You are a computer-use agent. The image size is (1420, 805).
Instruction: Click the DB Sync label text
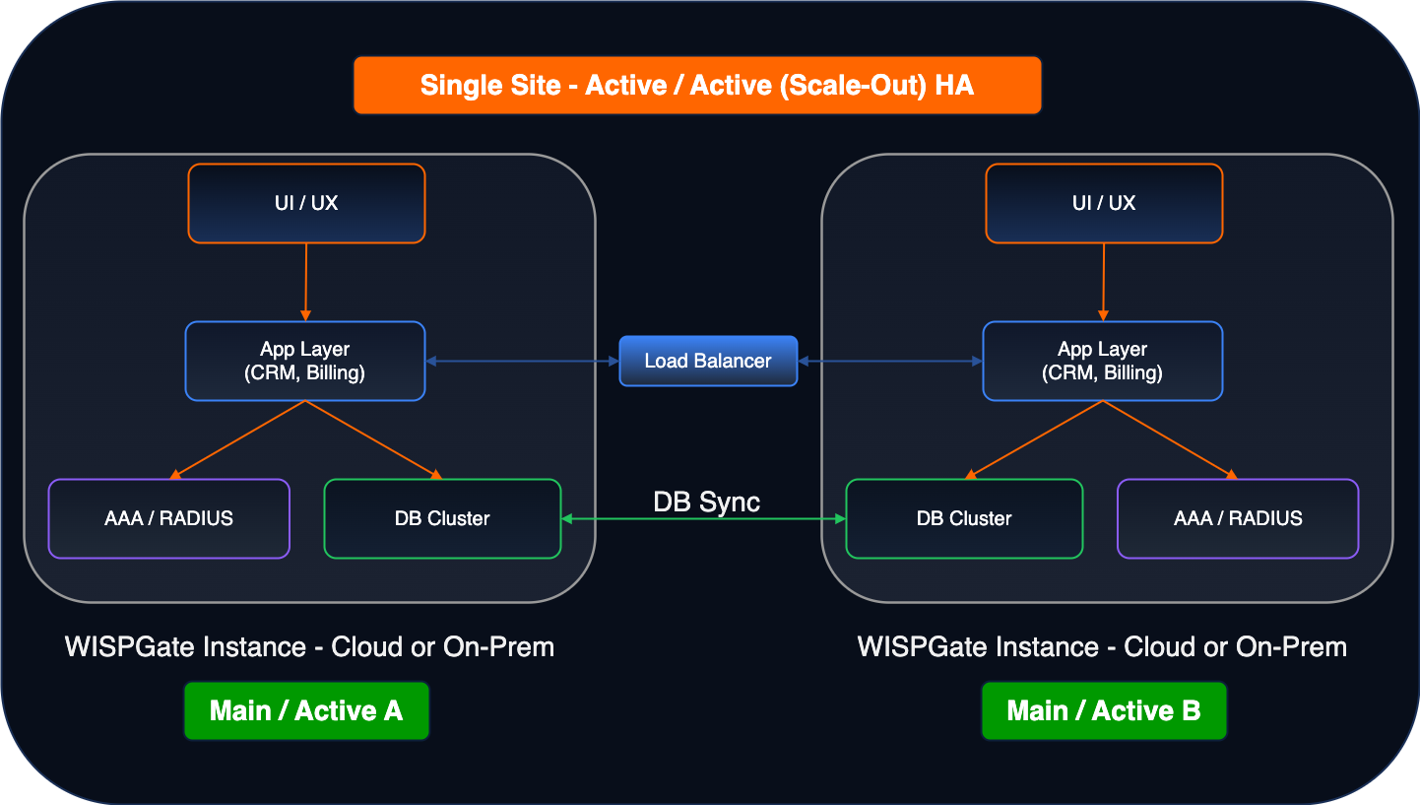click(707, 502)
